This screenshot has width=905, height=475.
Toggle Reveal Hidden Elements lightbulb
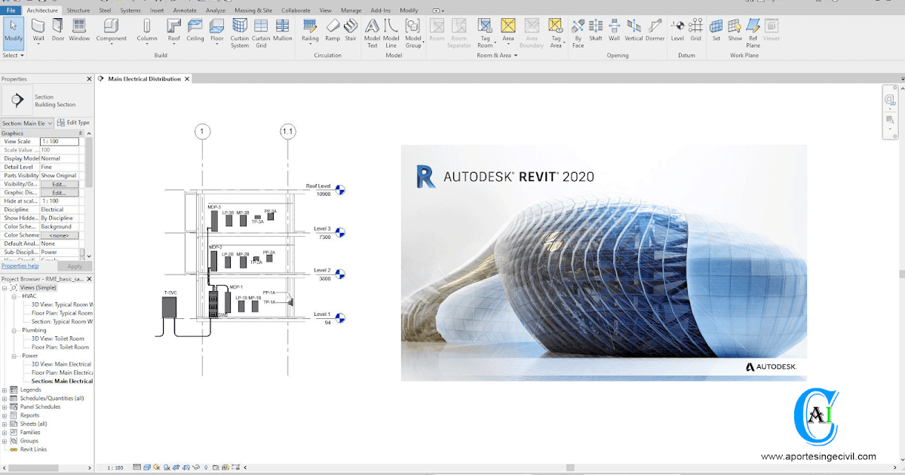[206, 467]
